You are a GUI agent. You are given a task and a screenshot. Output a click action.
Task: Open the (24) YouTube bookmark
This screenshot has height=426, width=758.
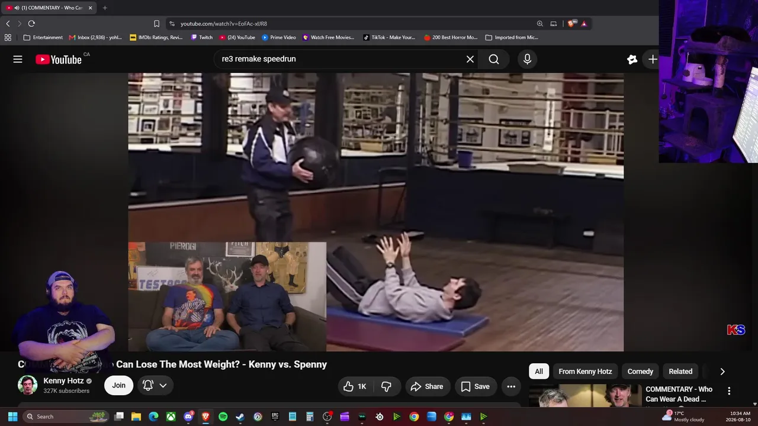[237, 37]
